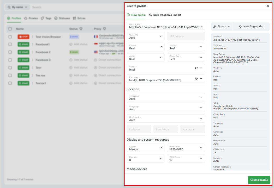274x188 pixels.
Task: Expand the Smart mode dropdown chevron
Action: click(x=229, y=27)
